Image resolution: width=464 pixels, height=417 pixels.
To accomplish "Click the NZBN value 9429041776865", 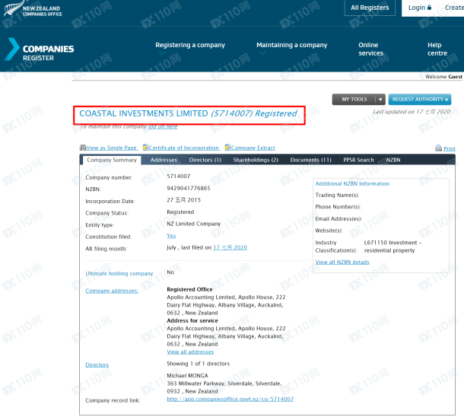I will [x=188, y=188].
